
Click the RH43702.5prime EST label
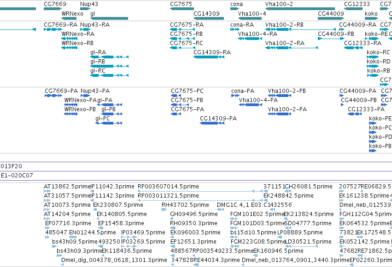click(185, 205)
